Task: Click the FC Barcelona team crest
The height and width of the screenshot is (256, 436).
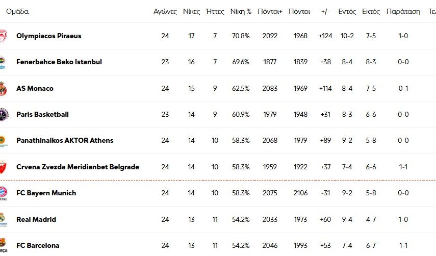Action: coord(3,245)
